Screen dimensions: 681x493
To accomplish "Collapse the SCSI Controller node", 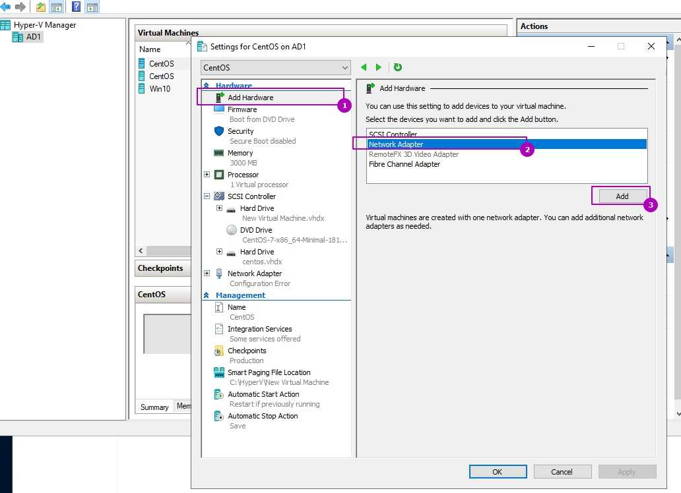I will pyautogui.click(x=207, y=196).
